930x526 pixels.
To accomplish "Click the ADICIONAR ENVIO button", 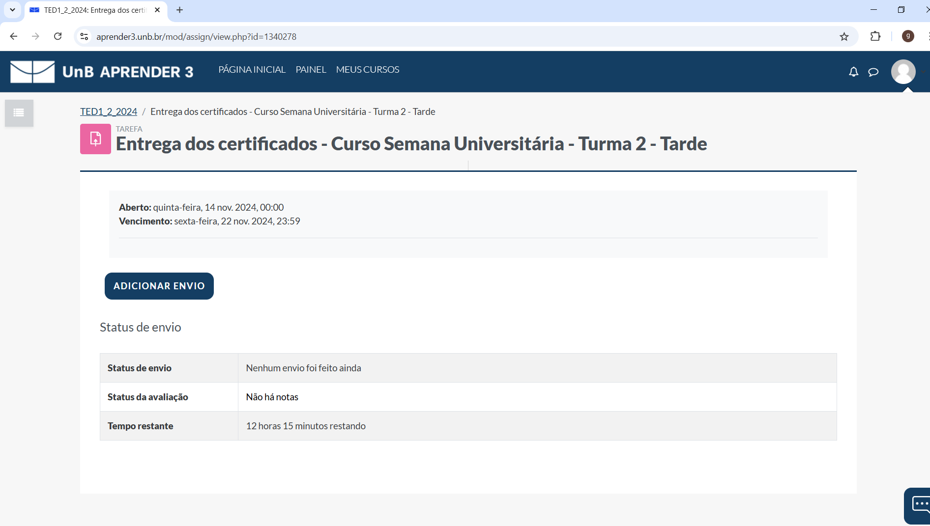I will click(159, 286).
